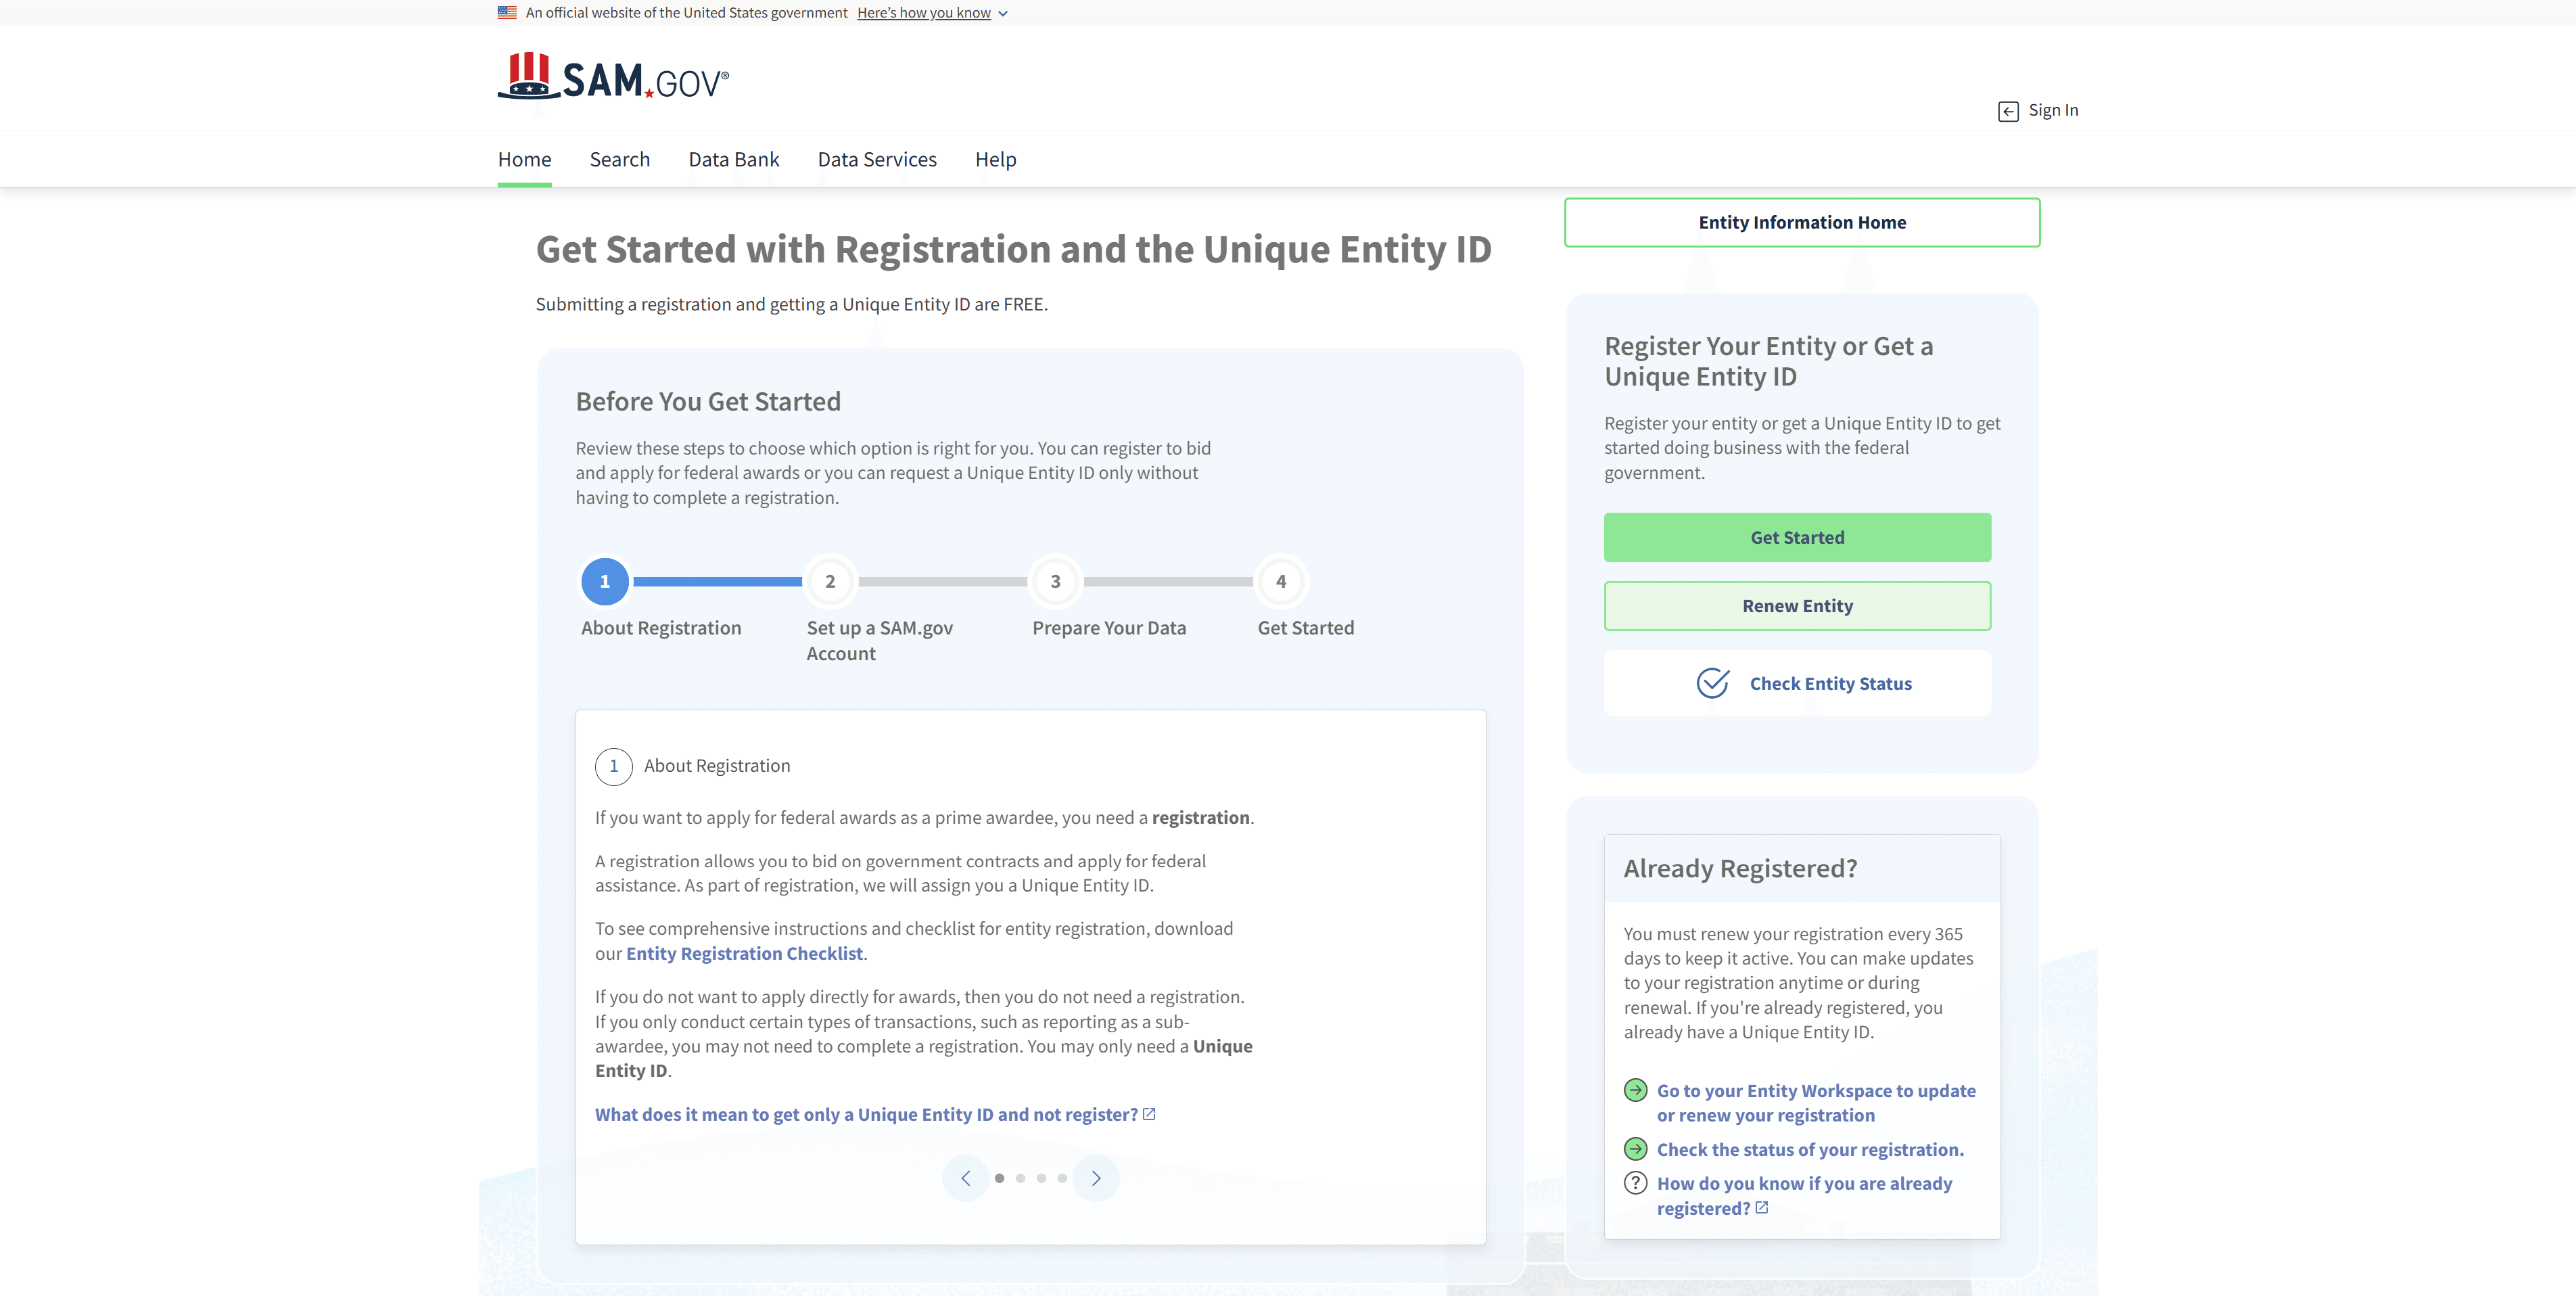Open the Help navigation tab
Screen dimensions: 2576x1296
point(995,159)
